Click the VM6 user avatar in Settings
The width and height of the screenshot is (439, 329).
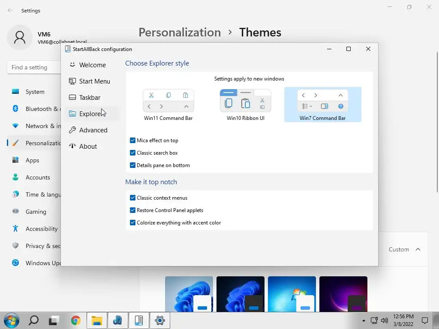coord(20,37)
